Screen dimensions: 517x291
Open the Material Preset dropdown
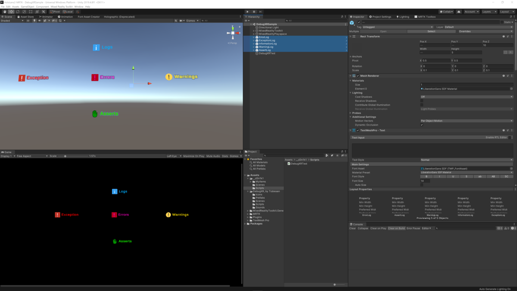[467, 172]
